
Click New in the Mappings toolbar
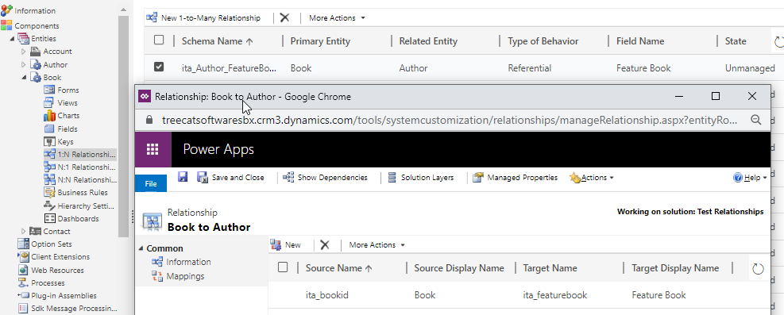pyautogui.click(x=285, y=244)
